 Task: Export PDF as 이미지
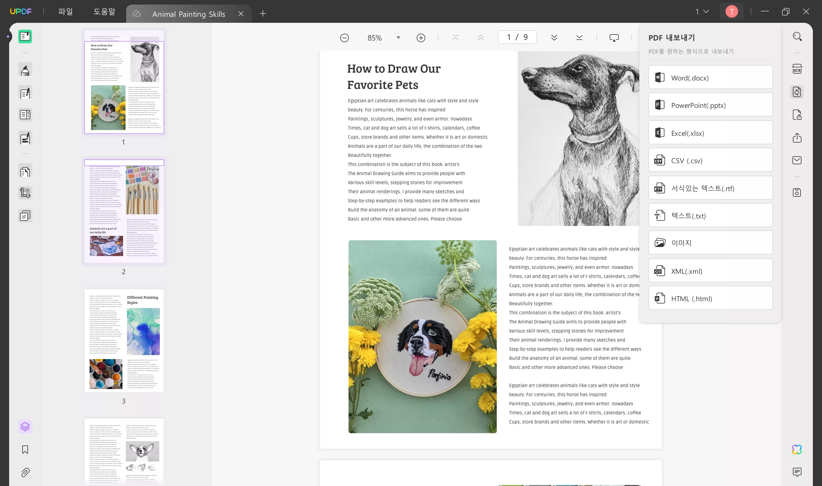(x=710, y=243)
